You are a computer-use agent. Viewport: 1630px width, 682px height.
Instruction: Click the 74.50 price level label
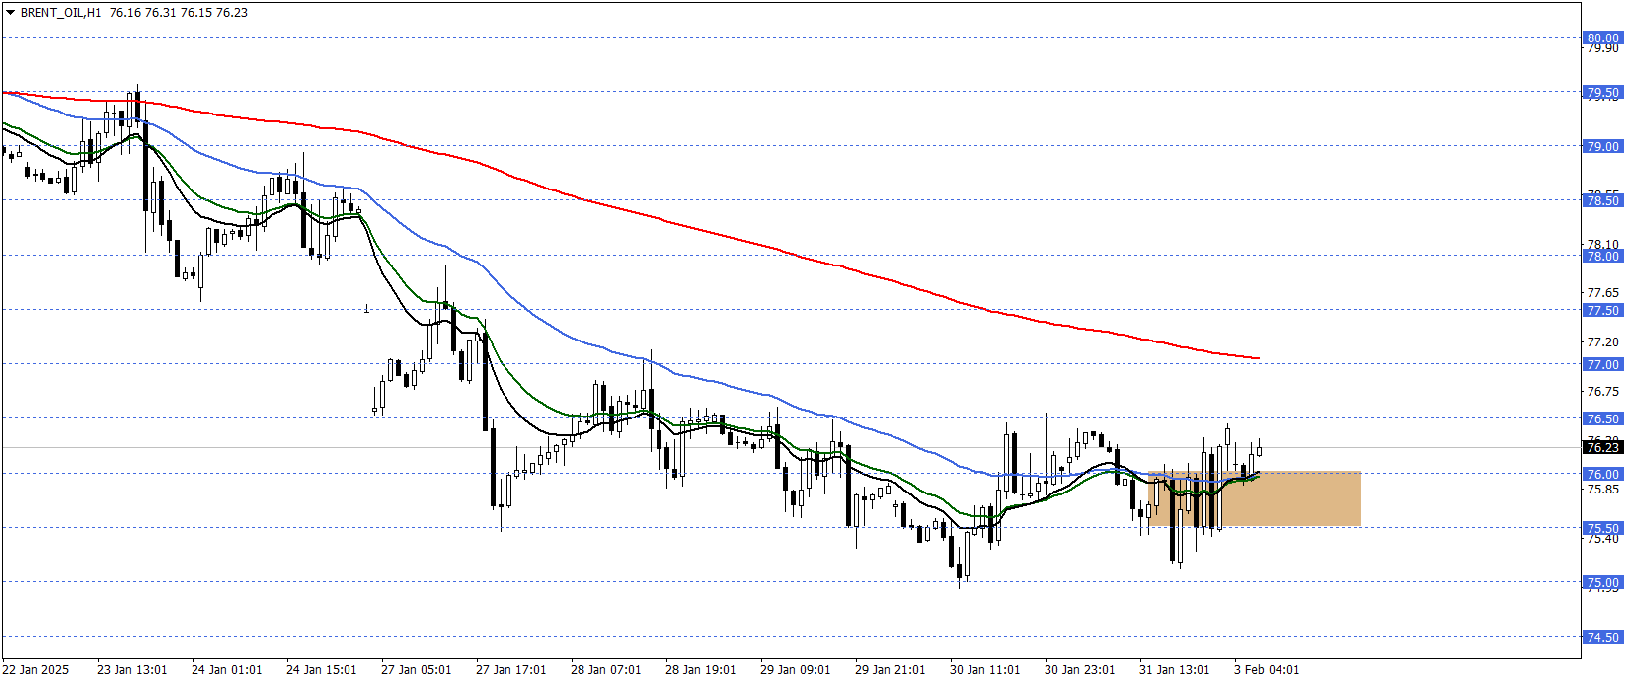pos(1602,637)
